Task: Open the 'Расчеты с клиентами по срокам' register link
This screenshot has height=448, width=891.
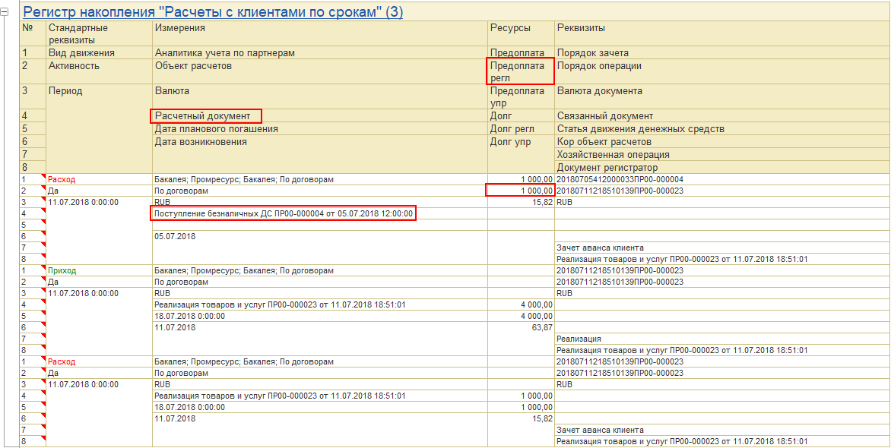Action: coord(213,11)
